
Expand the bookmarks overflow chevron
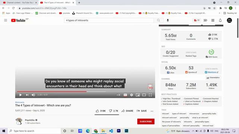click(220, 13)
